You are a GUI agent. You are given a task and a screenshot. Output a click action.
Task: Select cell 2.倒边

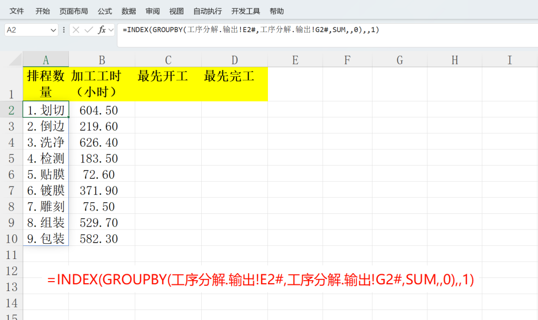46,126
